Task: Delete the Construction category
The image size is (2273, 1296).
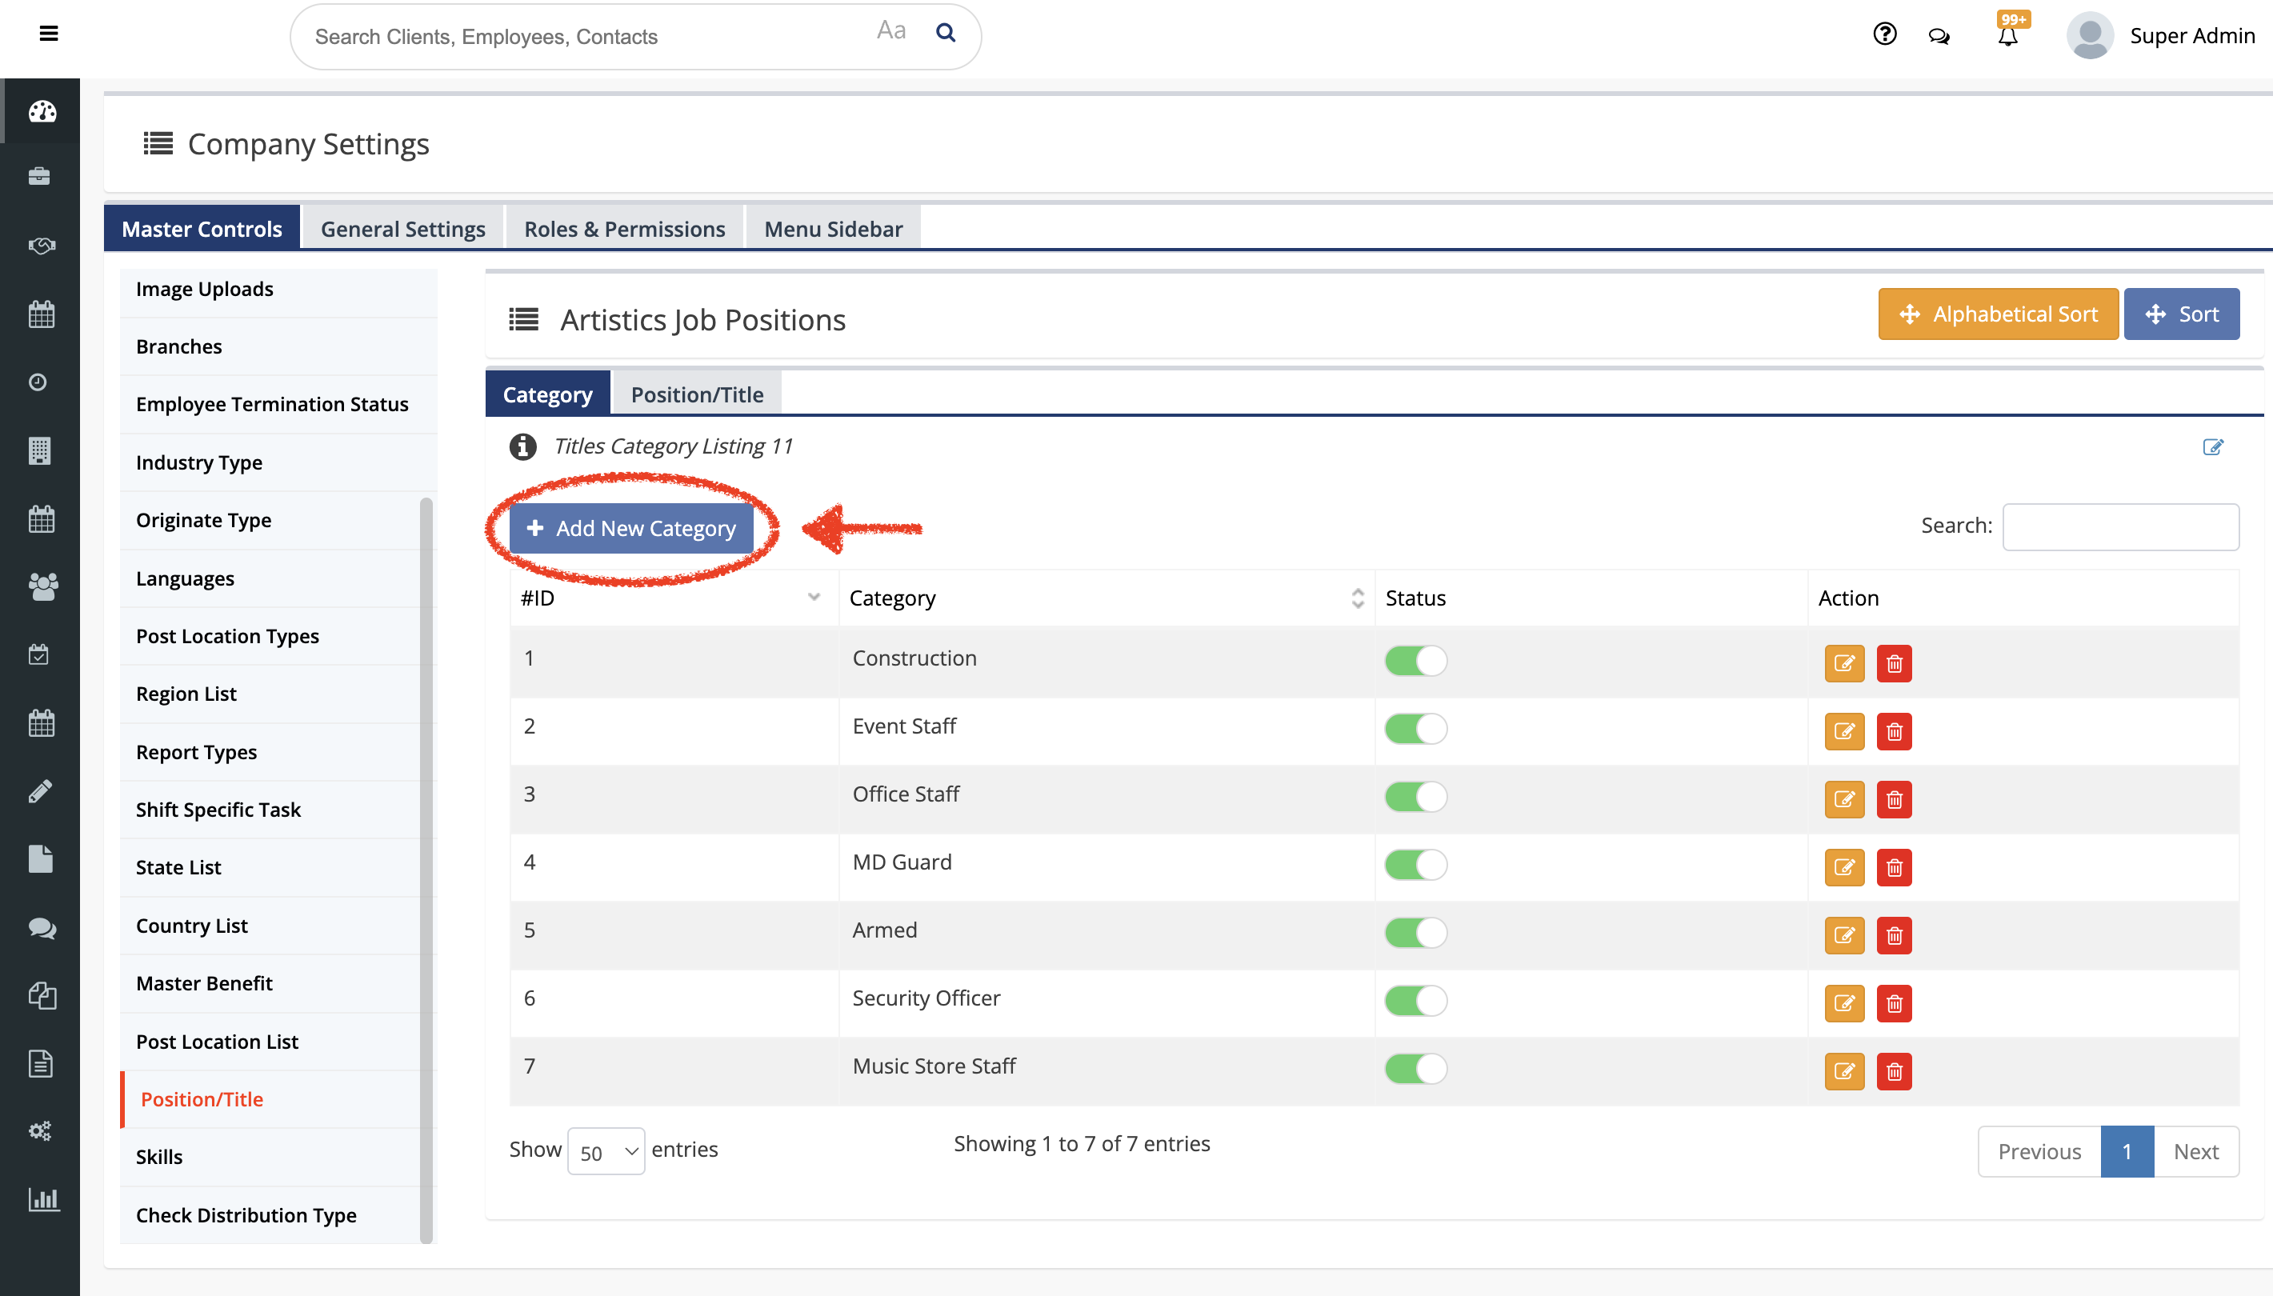Action: (x=1894, y=663)
